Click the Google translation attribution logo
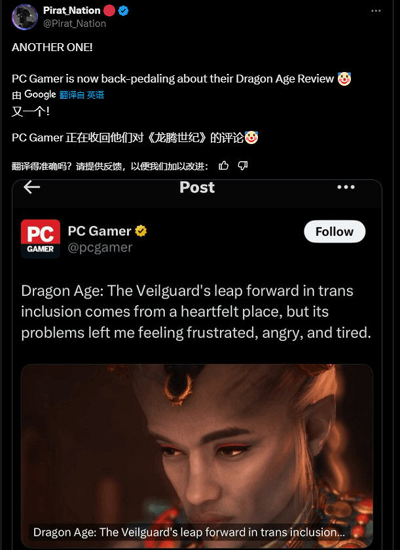This screenshot has width=400, height=550. (40, 95)
